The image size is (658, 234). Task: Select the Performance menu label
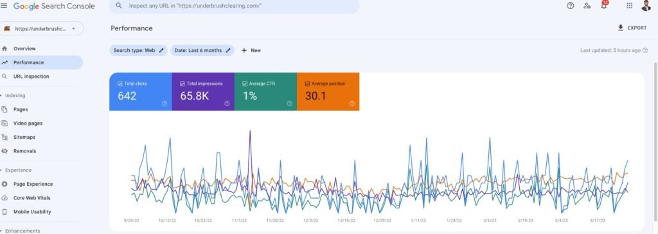pos(28,62)
